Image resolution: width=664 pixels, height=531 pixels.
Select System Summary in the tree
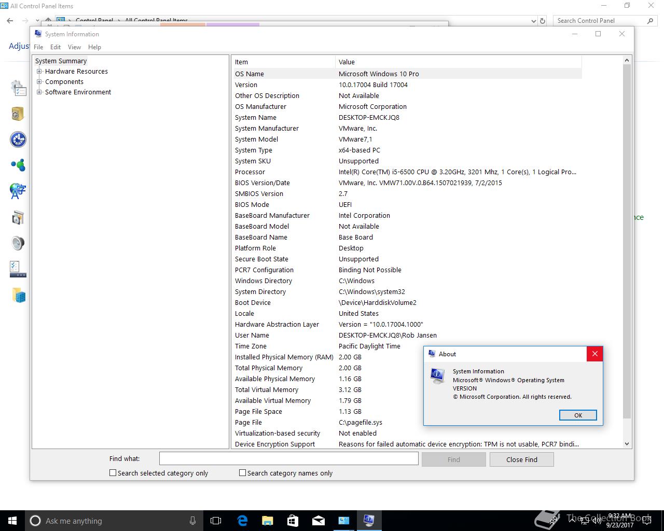tap(61, 61)
